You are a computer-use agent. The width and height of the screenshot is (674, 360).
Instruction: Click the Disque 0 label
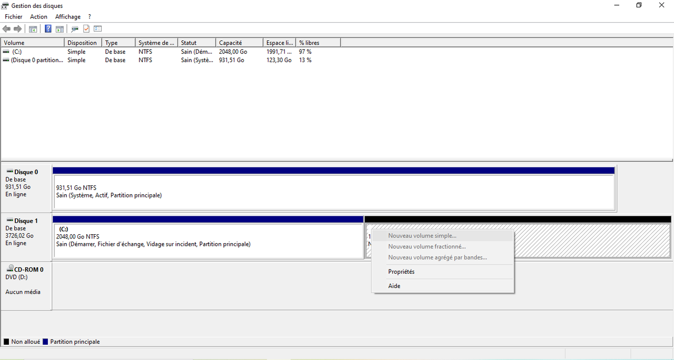[x=26, y=172]
